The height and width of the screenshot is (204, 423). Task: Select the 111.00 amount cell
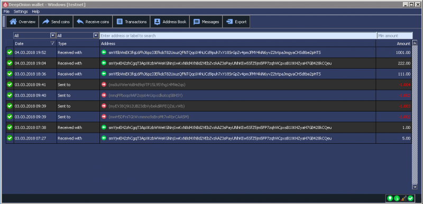tap(393, 74)
